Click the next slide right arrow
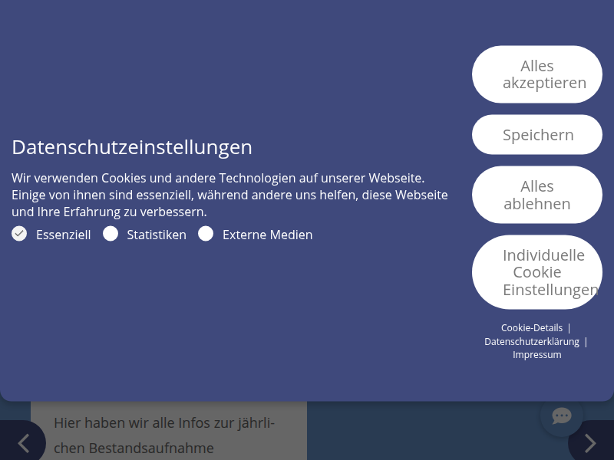 tap(589, 442)
